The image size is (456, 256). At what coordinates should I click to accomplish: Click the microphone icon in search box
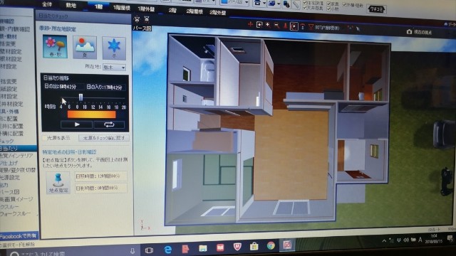pos(133,251)
